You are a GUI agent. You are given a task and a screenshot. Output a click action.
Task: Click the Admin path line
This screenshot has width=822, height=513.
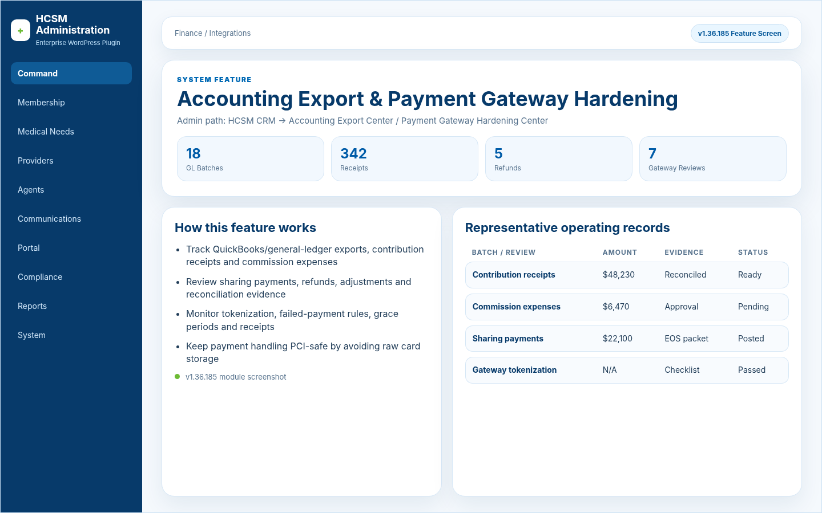(x=362, y=121)
